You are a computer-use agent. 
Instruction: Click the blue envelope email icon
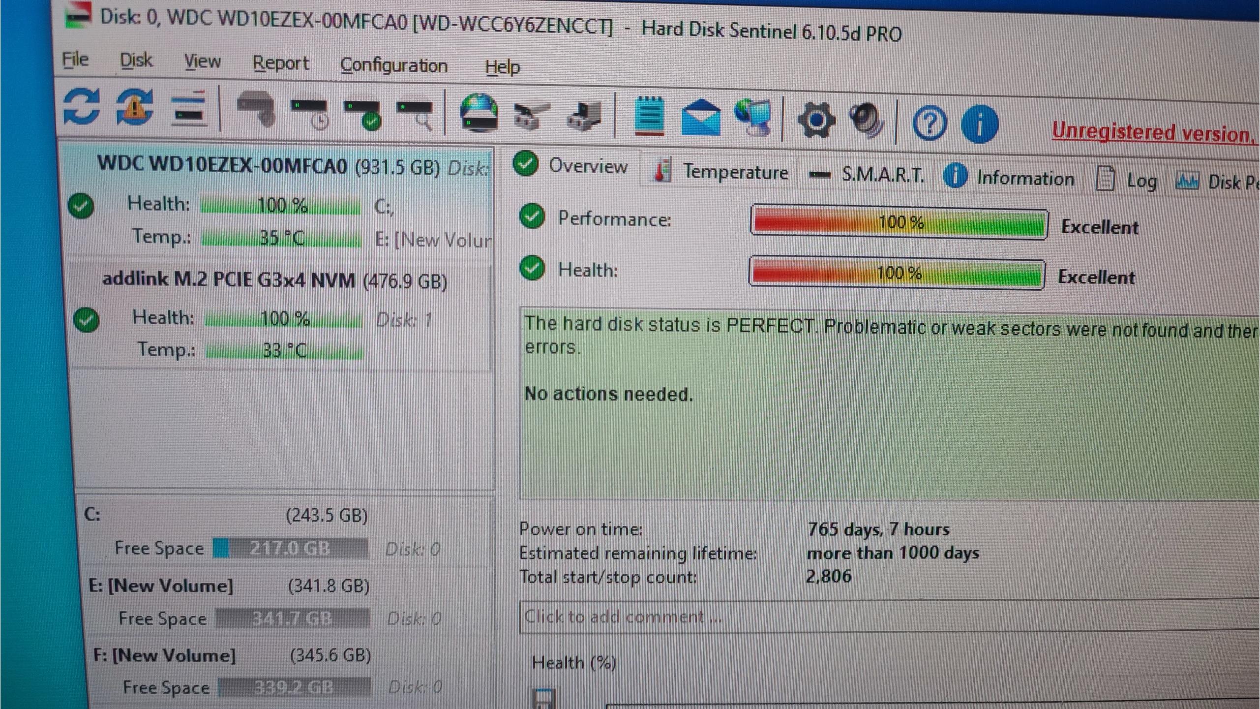click(x=702, y=118)
